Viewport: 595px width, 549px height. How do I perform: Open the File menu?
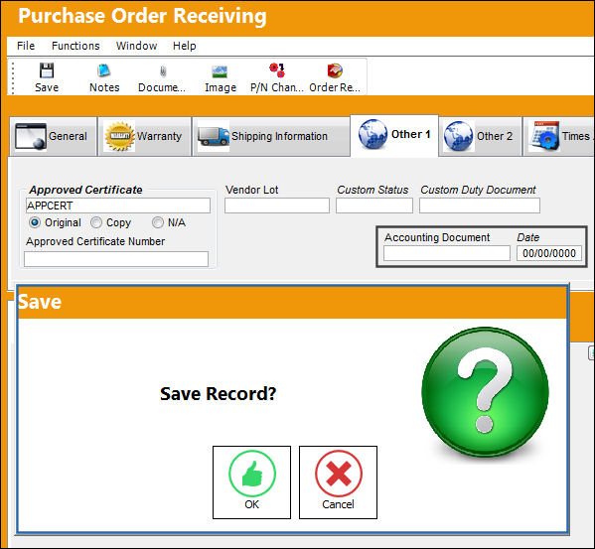pyautogui.click(x=26, y=46)
